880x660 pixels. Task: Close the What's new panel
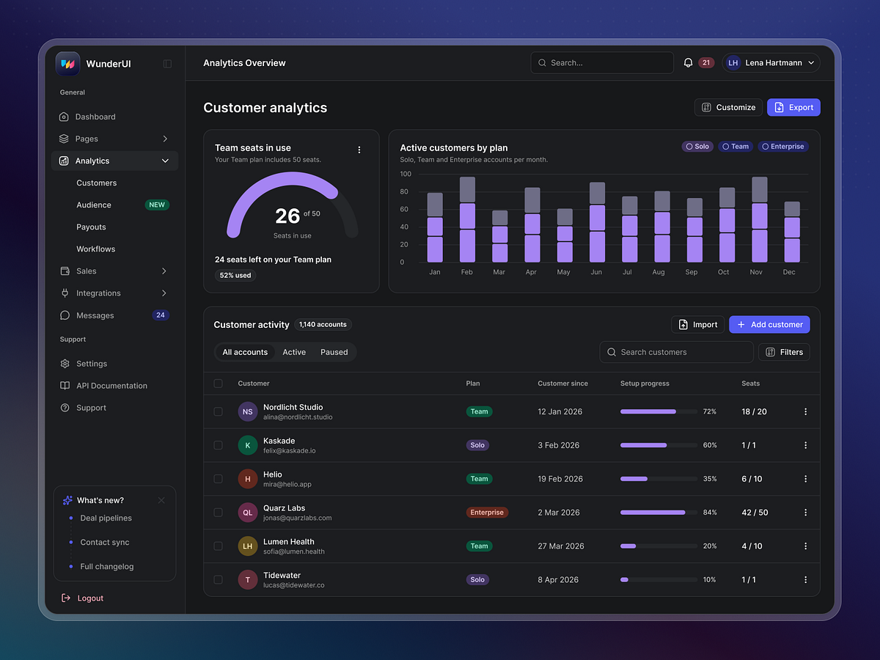tap(161, 500)
